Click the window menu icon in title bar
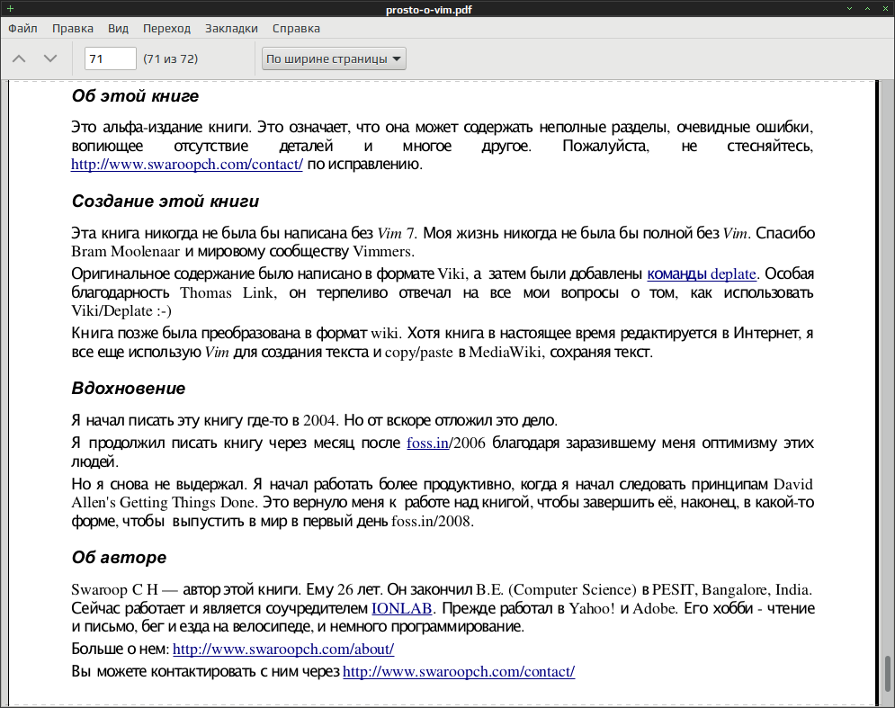895x708 pixels. coord(10,9)
